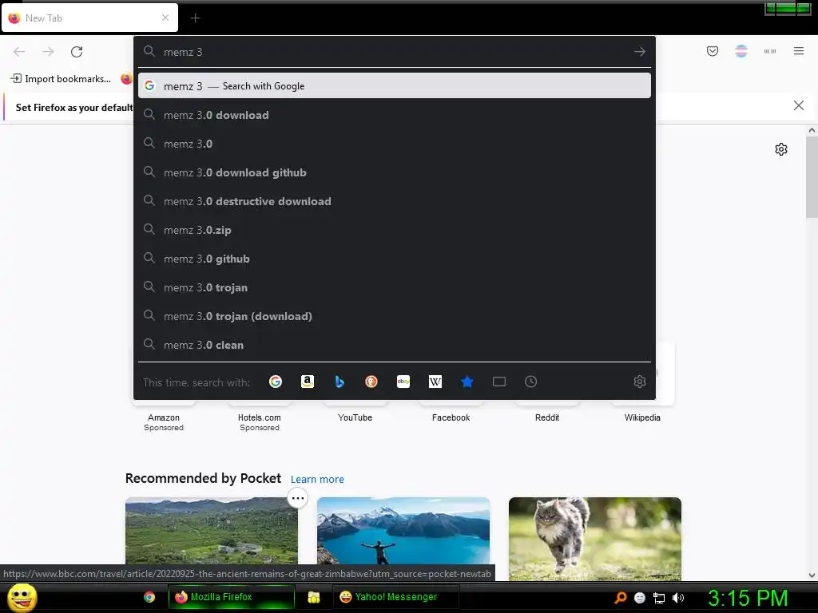This screenshot has height=613, width=818.
Task: Search with DuckDuckGo in the one-off search bar
Action: pyautogui.click(x=371, y=382)
